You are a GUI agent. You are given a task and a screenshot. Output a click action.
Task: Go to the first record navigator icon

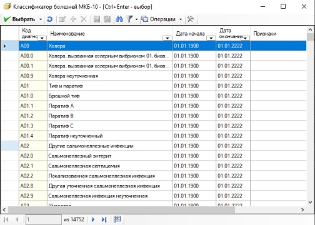6,219
